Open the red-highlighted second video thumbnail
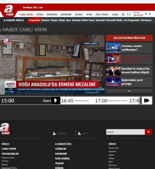 tap(113, 59)
